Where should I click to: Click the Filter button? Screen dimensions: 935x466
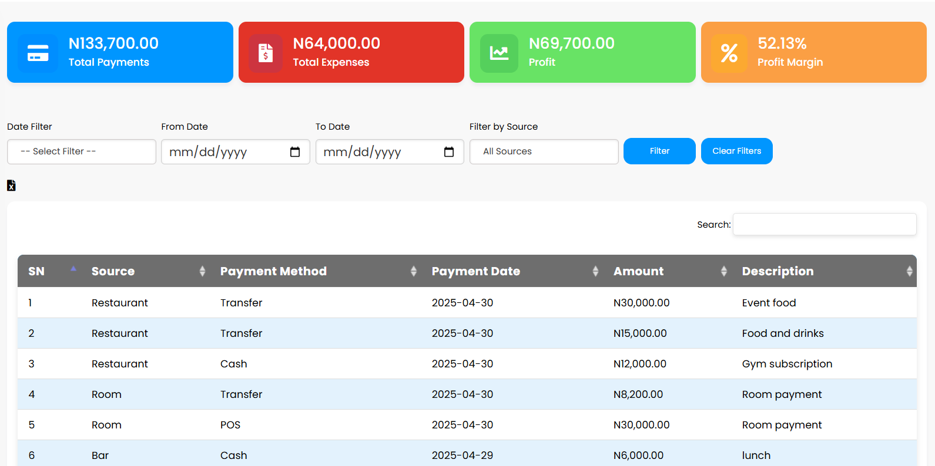[659, 151]
